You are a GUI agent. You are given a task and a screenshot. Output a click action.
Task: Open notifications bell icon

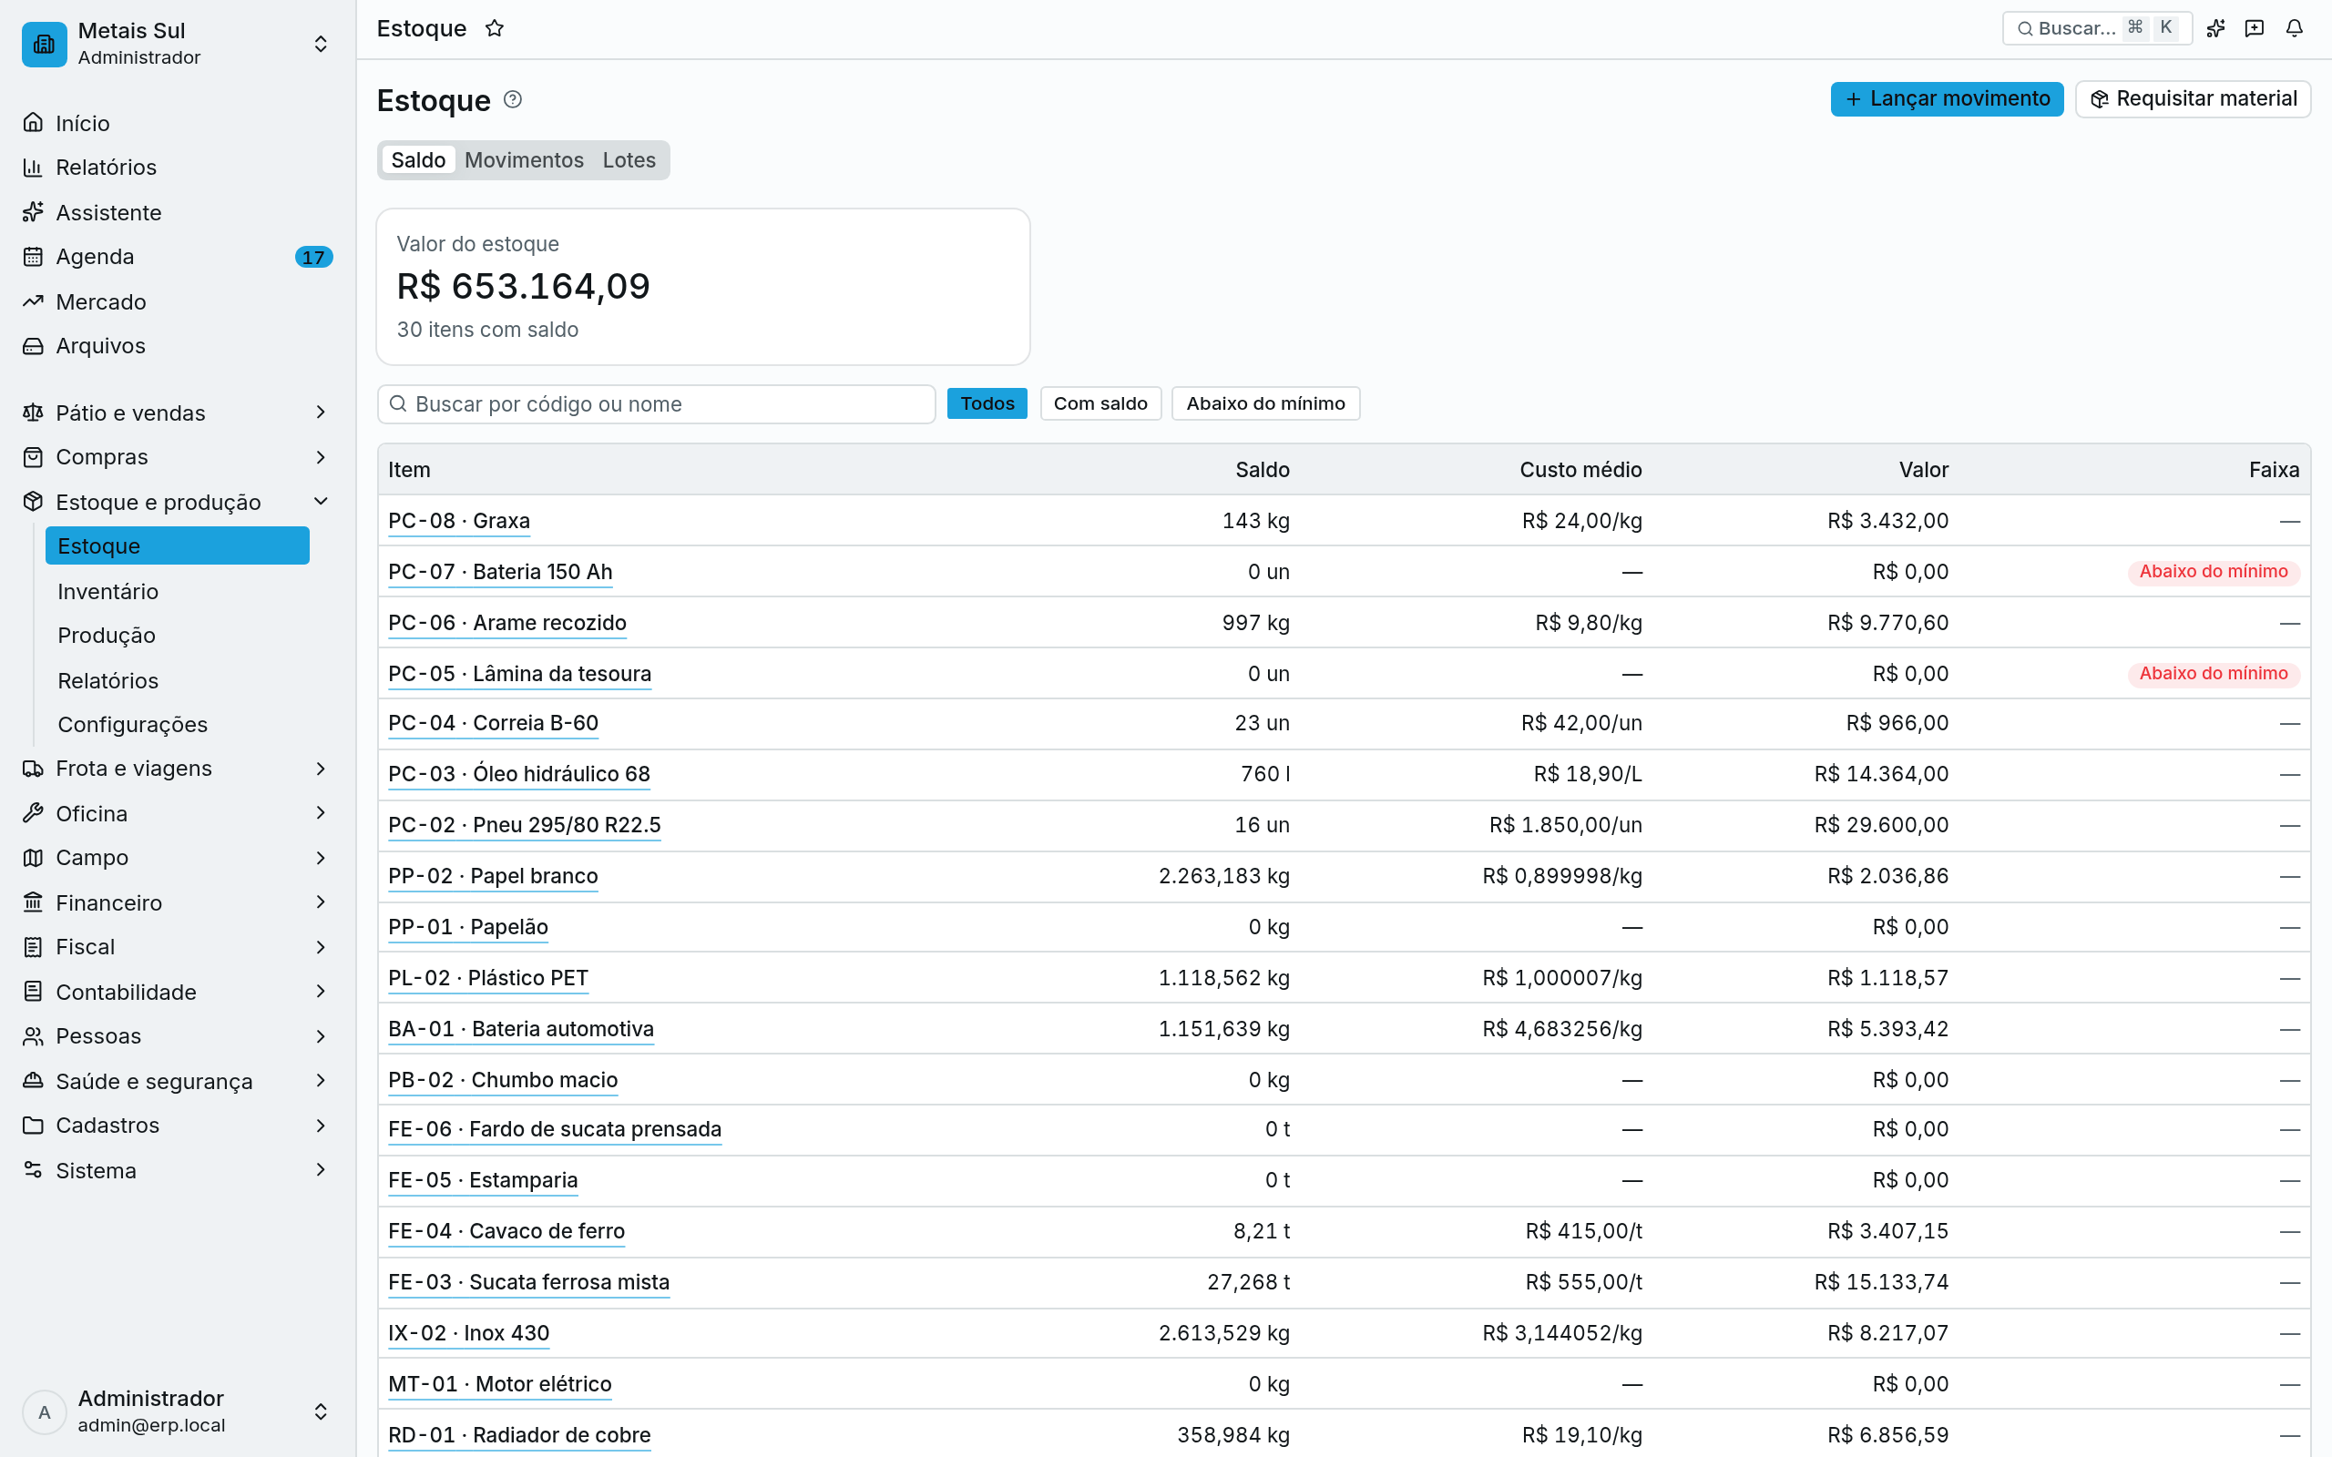(2295, 29)
